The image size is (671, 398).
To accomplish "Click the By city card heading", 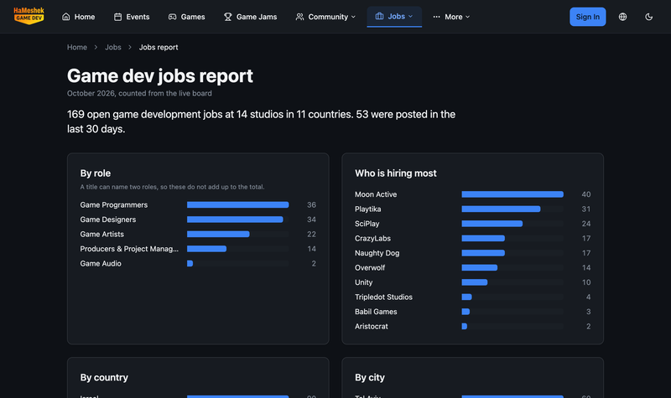I will (x=370, y=378).
